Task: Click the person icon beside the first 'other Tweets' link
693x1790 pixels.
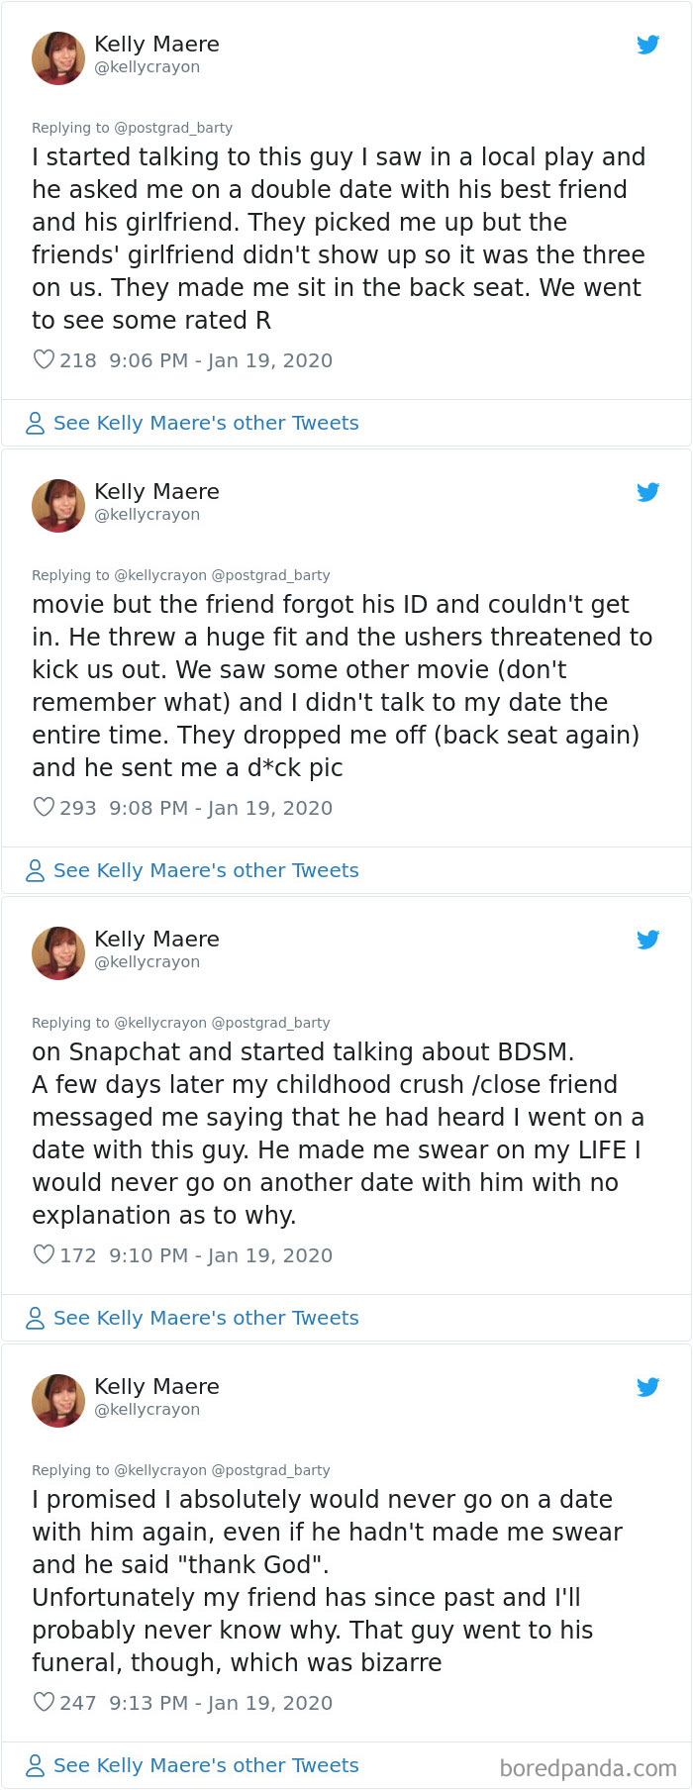Action: pos(34,423)
